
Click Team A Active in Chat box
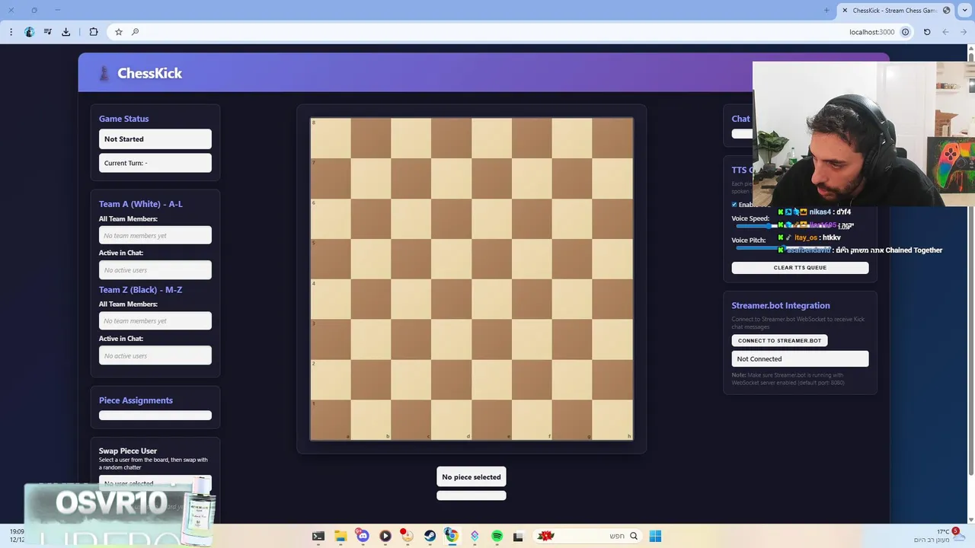[x=155, y=270]
